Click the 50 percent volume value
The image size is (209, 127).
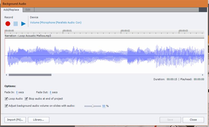[104, 106]
